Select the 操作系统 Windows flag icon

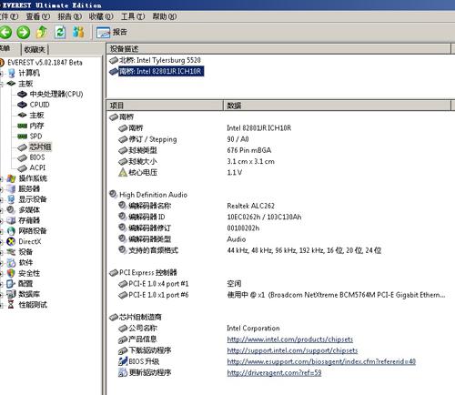coord(12,178)
